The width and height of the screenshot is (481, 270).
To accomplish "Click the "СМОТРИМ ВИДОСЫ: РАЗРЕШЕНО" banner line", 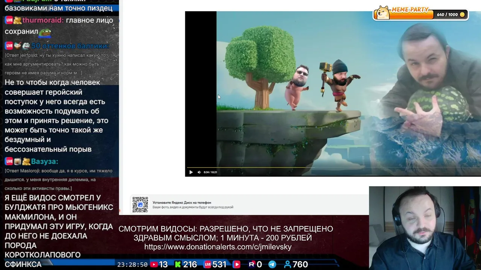I will pyautogui.click(x=225, y=229).
